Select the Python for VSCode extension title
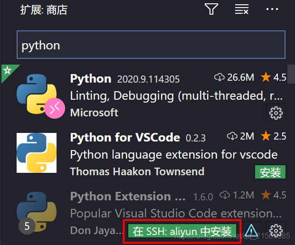 click(125, 137)
